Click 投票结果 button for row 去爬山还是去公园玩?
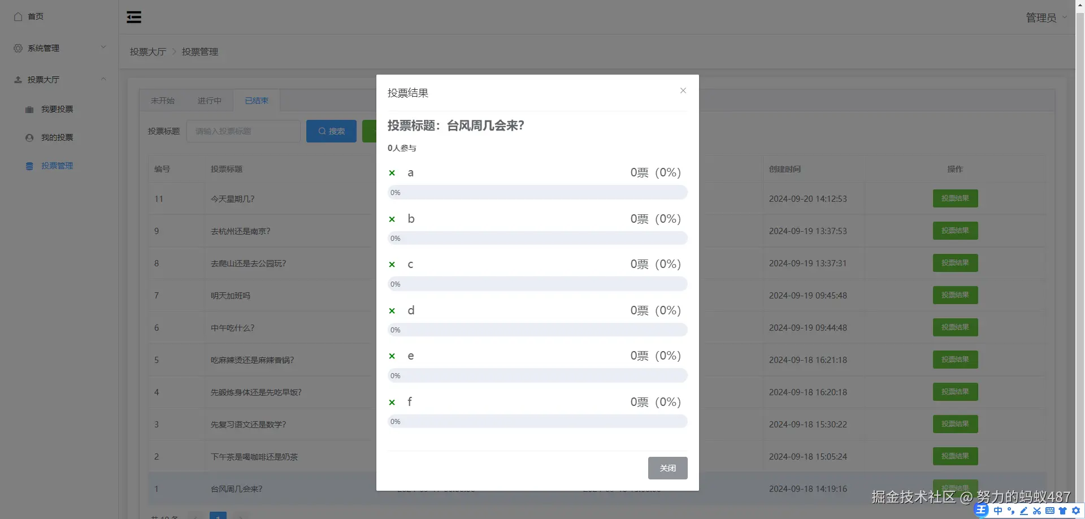Screen dimensions: 1085x519 click(955, 263)
